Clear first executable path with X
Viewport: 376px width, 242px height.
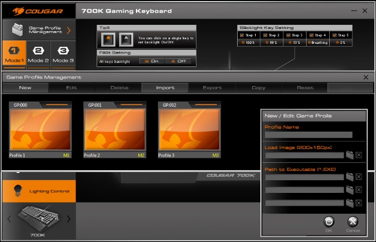(359, 177)
